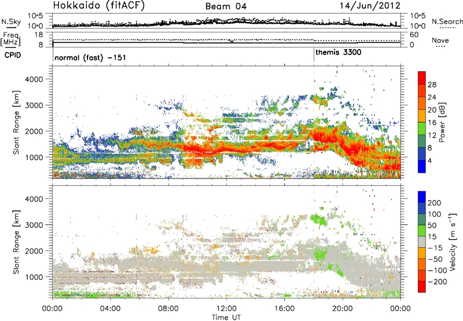Select the 'N.Sky' legend label
The height and width of the screenshot is (321, 463).
point(11,21)
